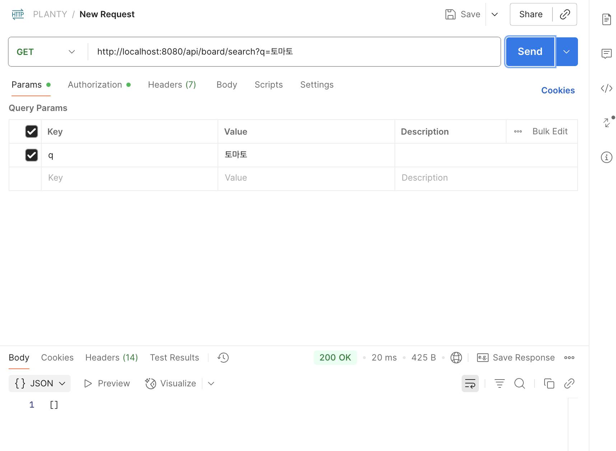616x451 pixels.
Task: Open Cookies link
Action: 558,90
